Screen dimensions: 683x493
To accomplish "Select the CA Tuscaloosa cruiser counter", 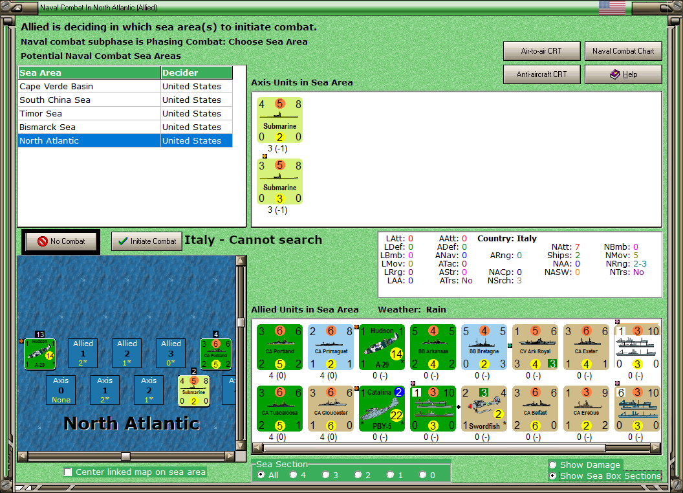I will [279, 408].
